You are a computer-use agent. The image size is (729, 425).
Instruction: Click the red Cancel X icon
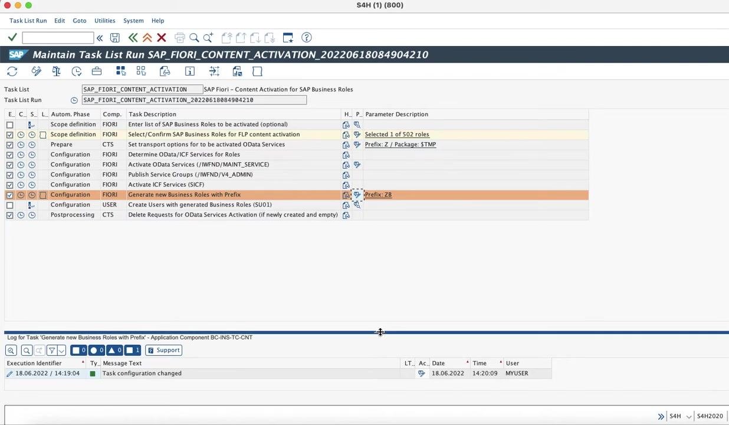coord(162,38)
